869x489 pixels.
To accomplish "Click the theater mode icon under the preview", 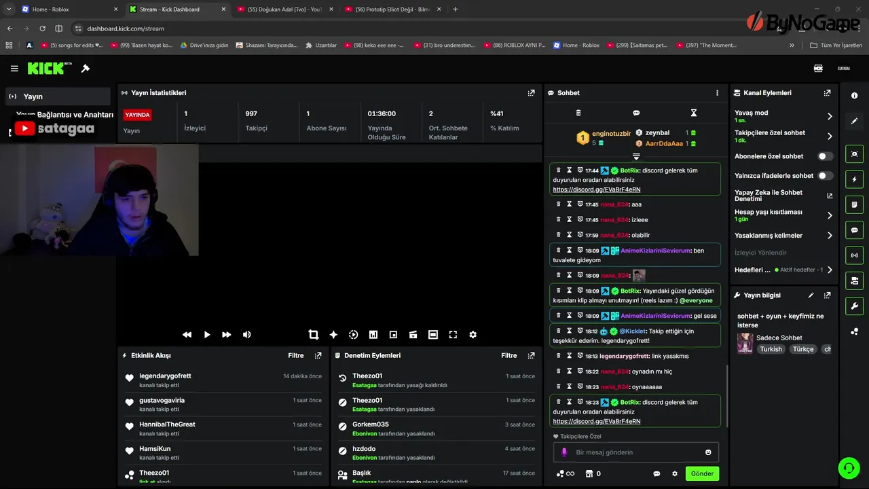I will click(x=433, y=335).
